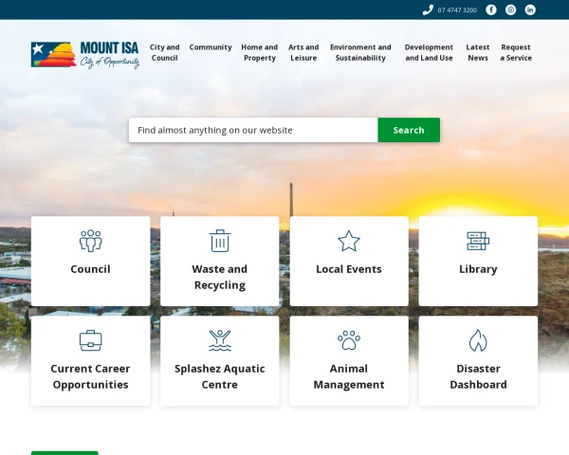Viewport: 569px width, 455px height.
Task: Expand the Arts and Leisure menu
Action: tap(303, 52)
